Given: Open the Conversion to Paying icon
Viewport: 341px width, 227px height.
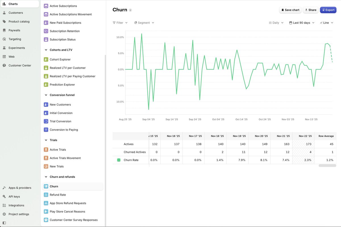Looking at the screenshot, I should coord(46,130).
